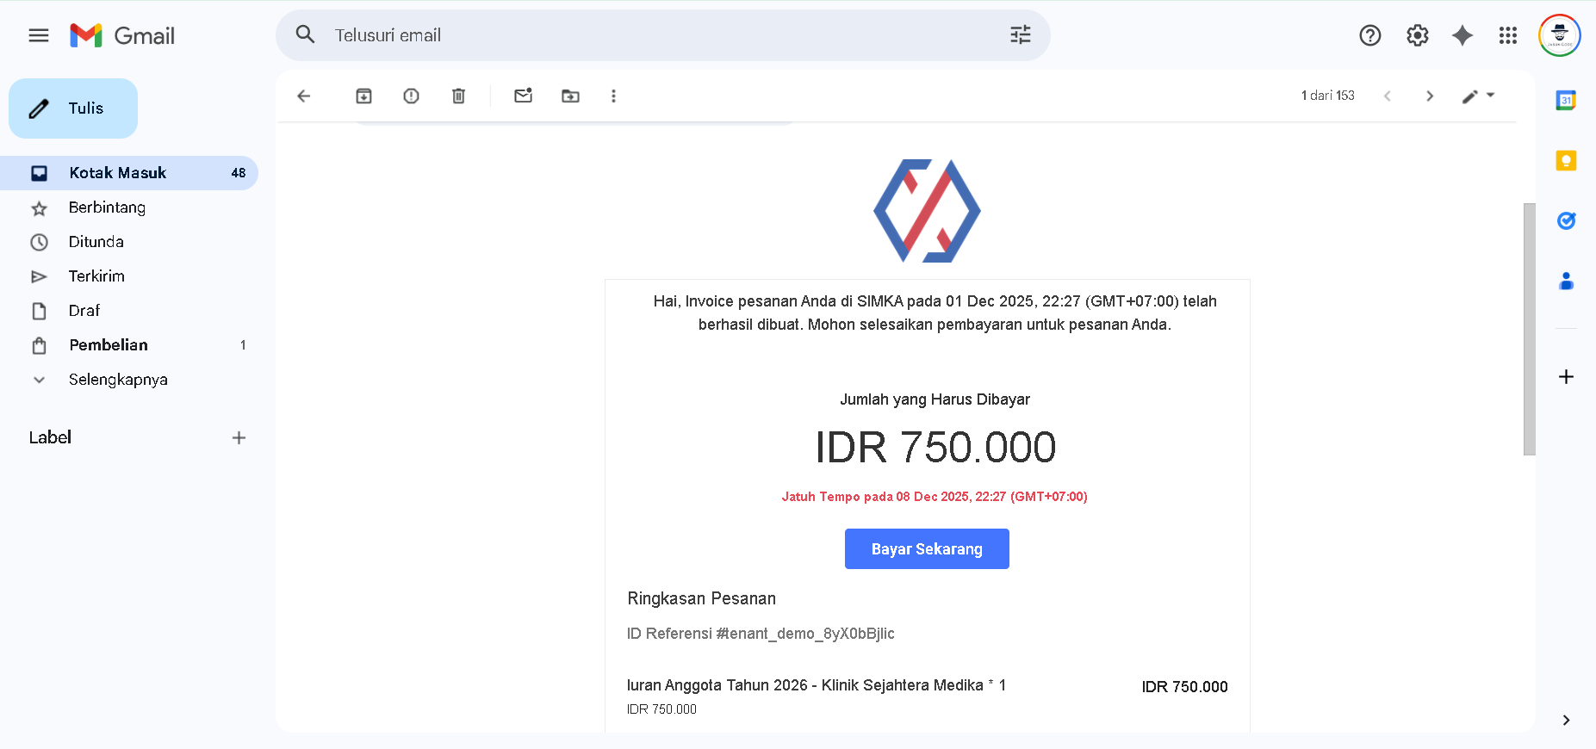Screen dimensions: 1596x749
Task: Open more email options menu
Action: [613, 96]
